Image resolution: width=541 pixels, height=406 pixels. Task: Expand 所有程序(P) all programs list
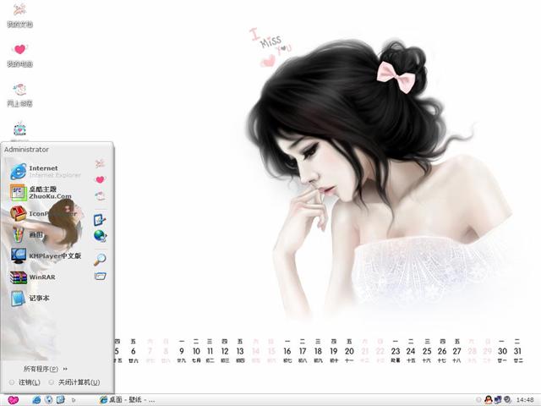click(45, 369)
